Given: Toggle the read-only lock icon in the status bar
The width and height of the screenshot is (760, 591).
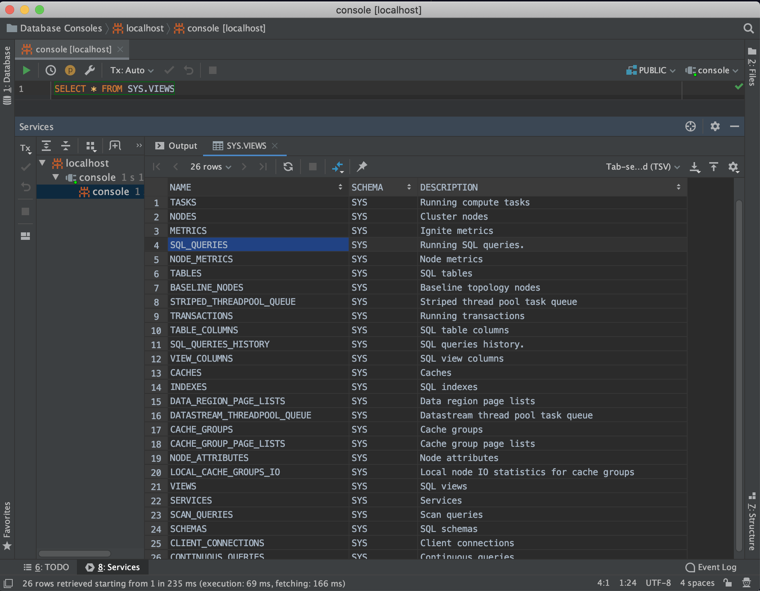Looking at the screenshot, I should [x=727, y=583].
